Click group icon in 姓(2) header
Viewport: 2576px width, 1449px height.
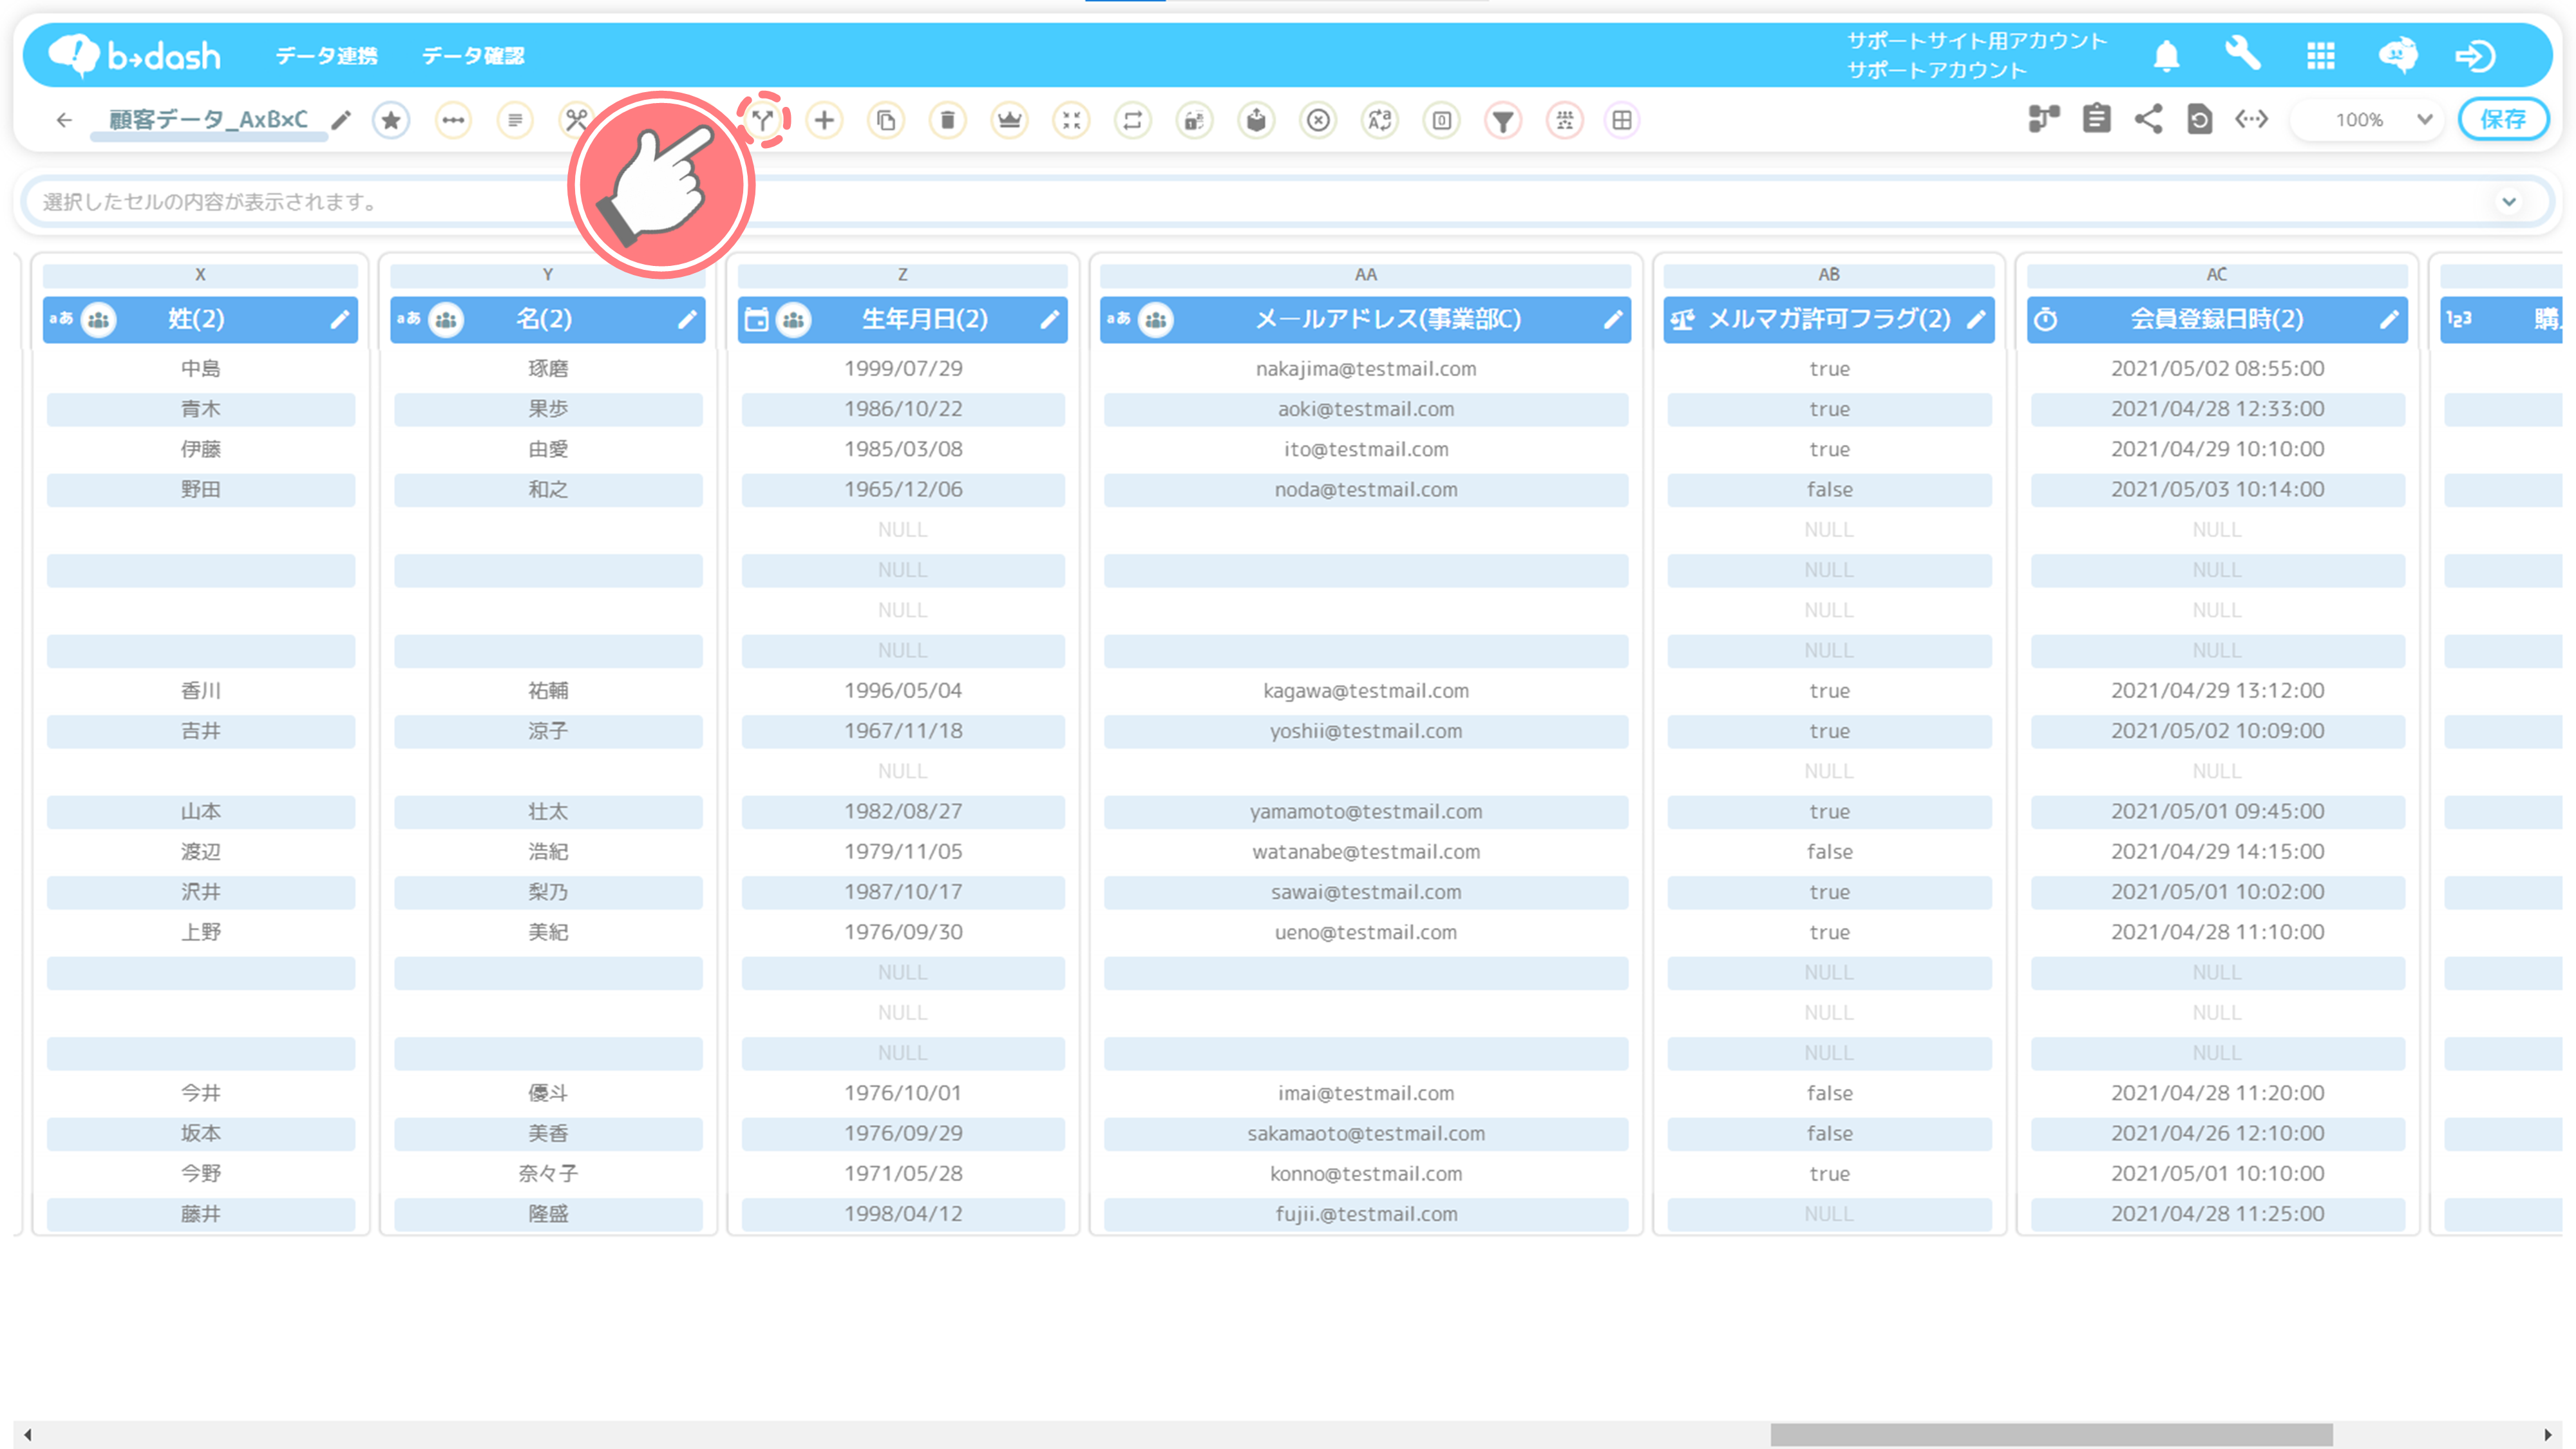point(98,320)
